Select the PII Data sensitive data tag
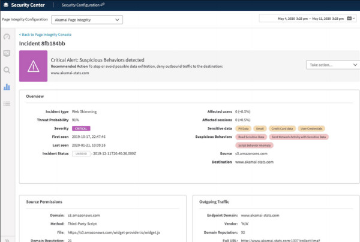The height and width of the screenshot is (242, 360). (244, 129)
